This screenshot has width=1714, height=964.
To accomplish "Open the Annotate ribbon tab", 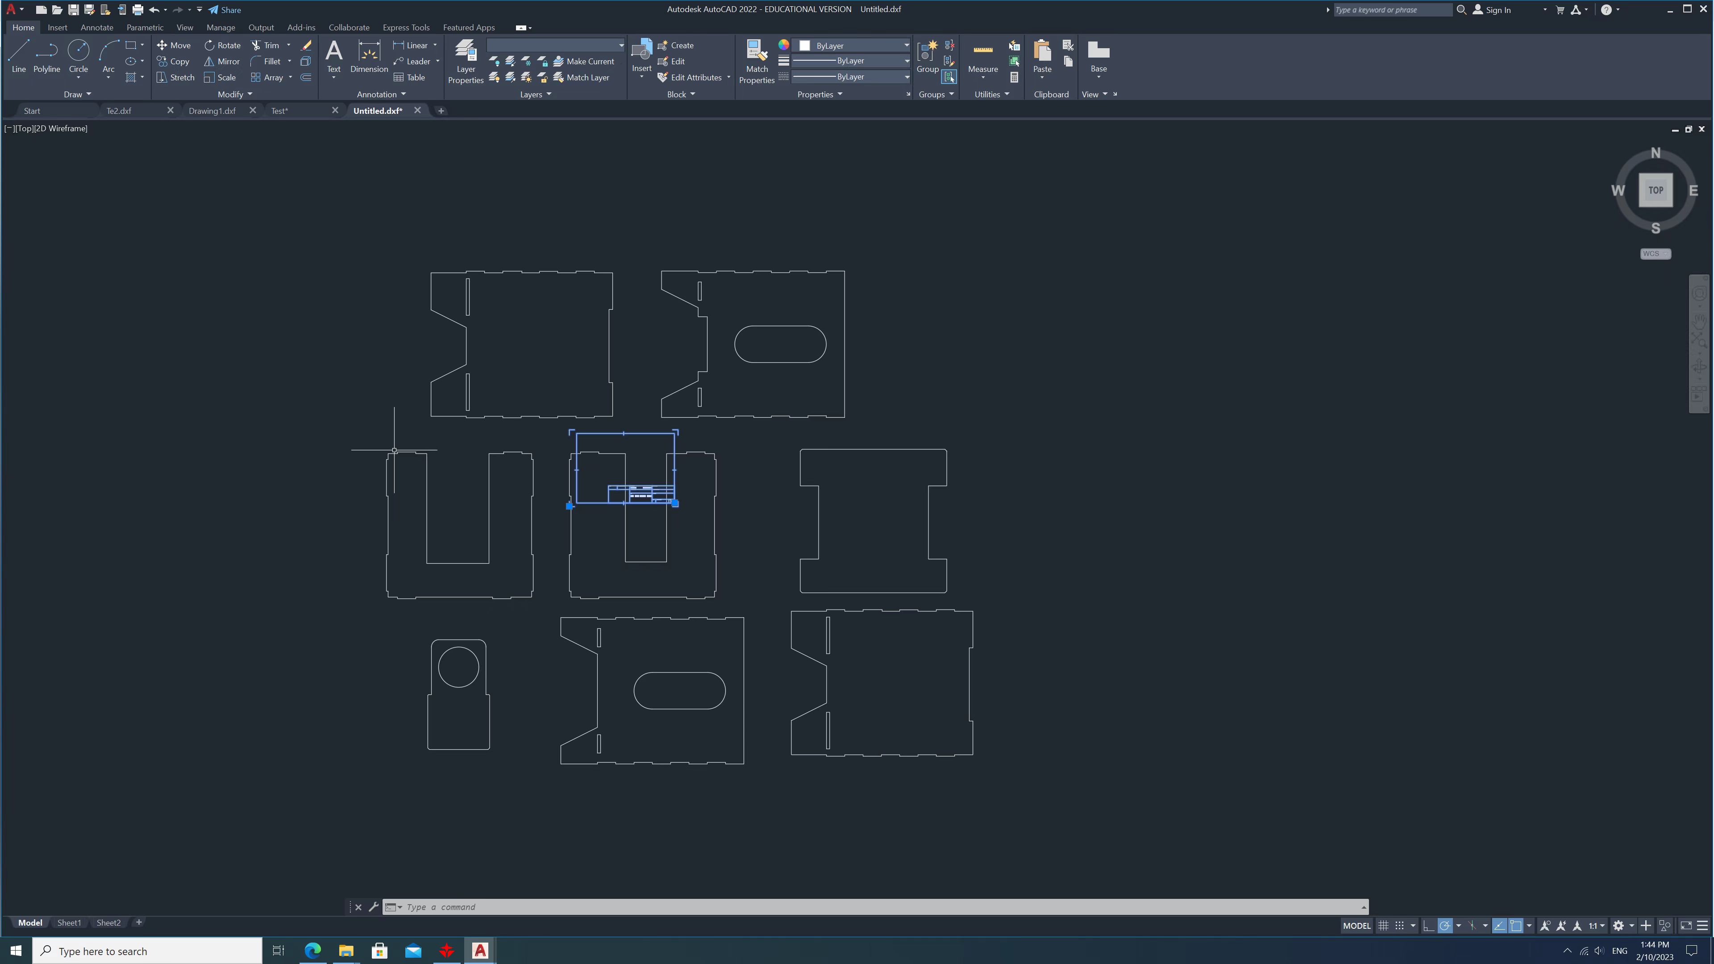I will point(96,27).
